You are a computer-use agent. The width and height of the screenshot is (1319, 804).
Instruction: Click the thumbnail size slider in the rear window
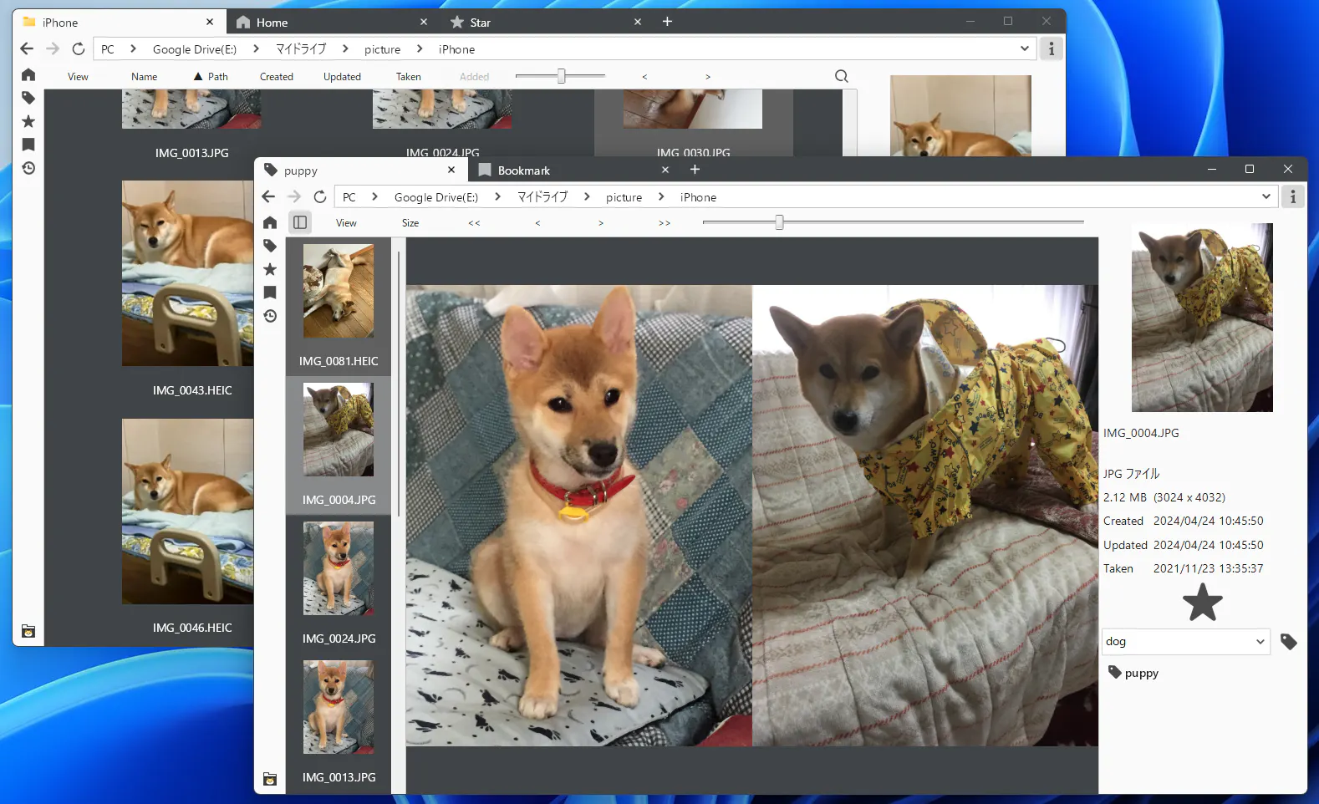pos(561,76)
